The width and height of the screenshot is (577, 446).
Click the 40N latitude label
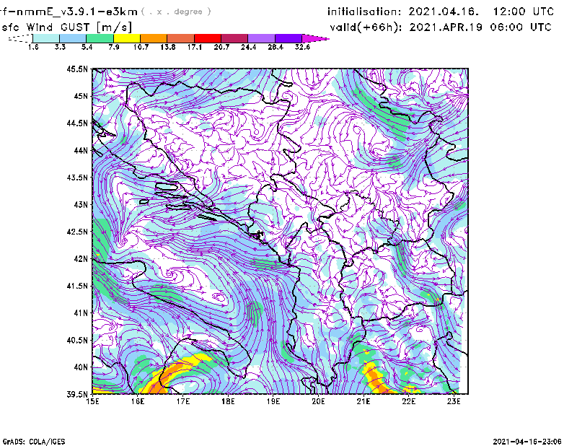click(81, 367)
